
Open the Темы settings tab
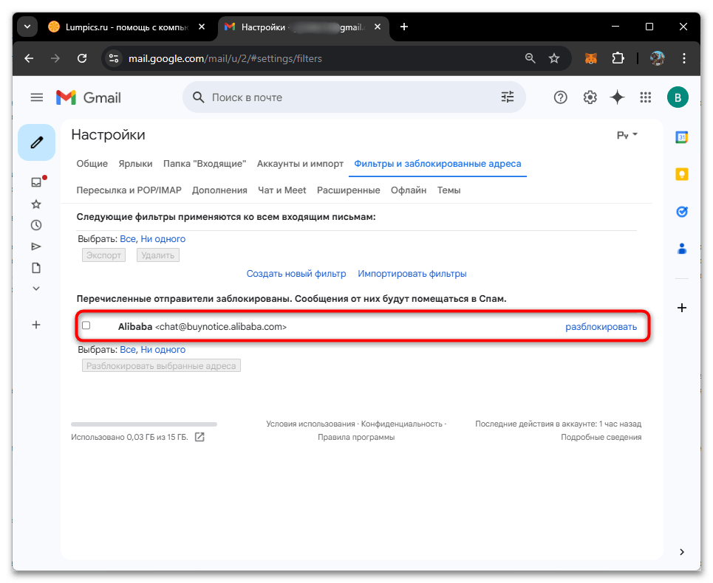pyautogui.click(x=448, y=190)
